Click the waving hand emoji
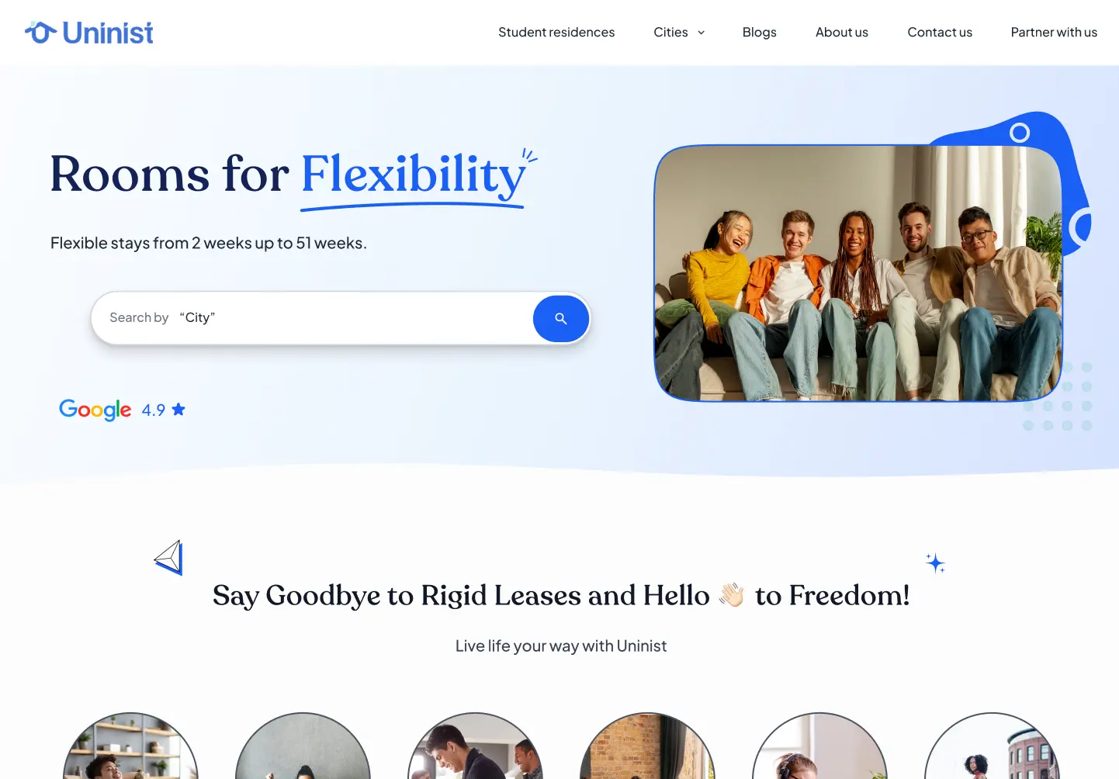This screenshot has width=1119, height=779. click(731, 595)
